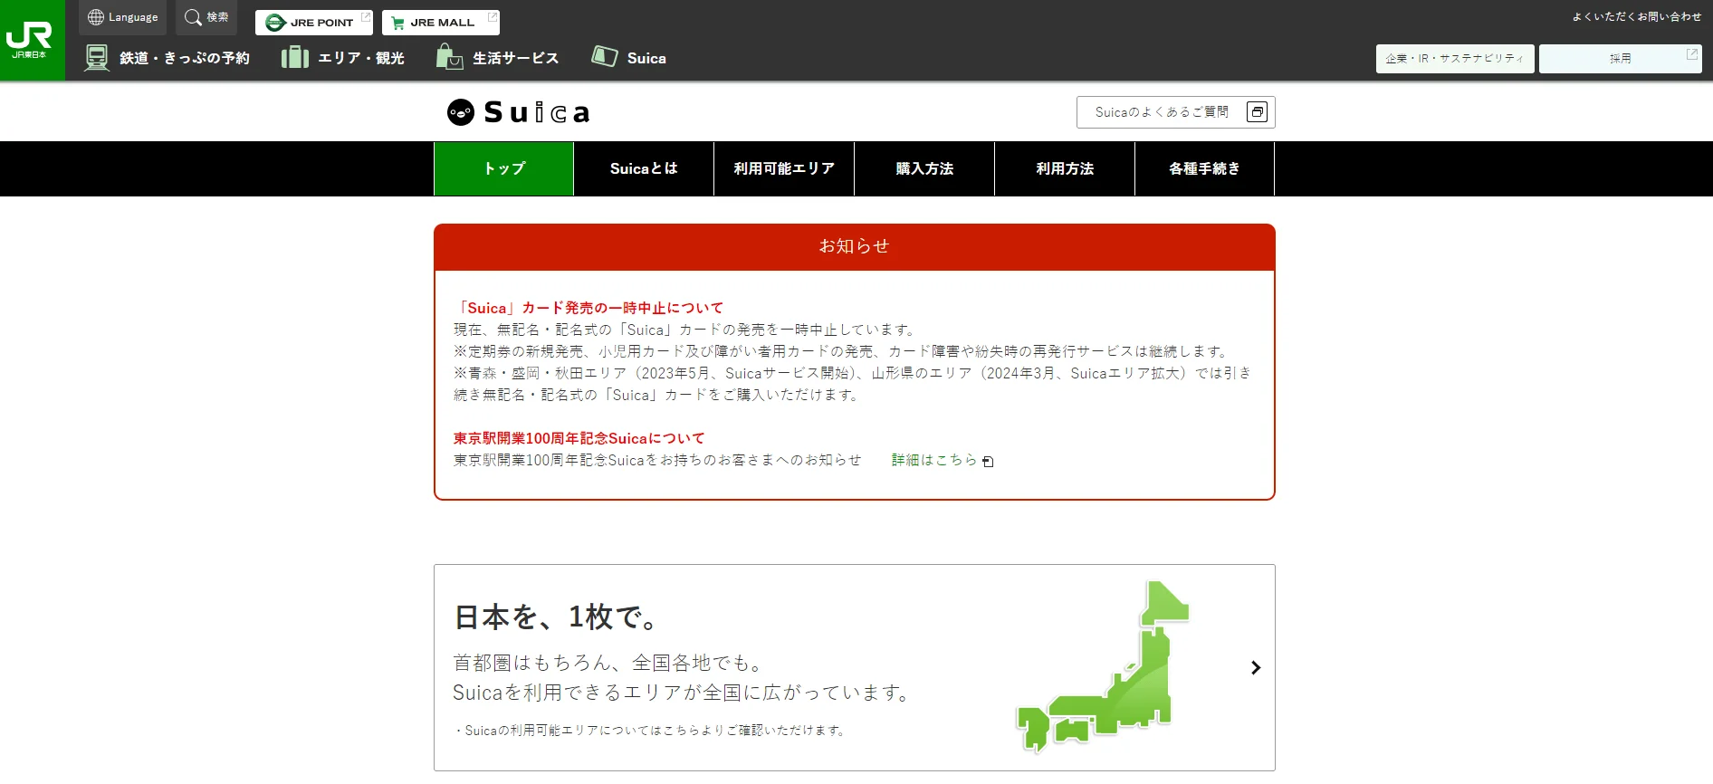Image resolution: width=1713 pixels, height=784 pixels.
Task: Open the 採用 recruitment button
Action: click(x=1621, y=59)
